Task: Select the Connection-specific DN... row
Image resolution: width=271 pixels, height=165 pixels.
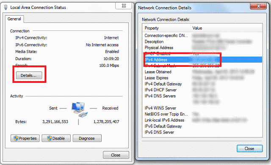Action: pos(202,36)
